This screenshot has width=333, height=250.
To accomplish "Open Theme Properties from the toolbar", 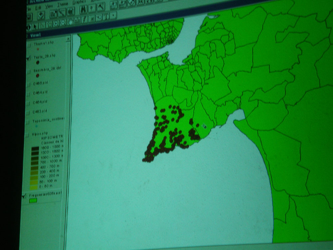I will click(x=53, y=14).
